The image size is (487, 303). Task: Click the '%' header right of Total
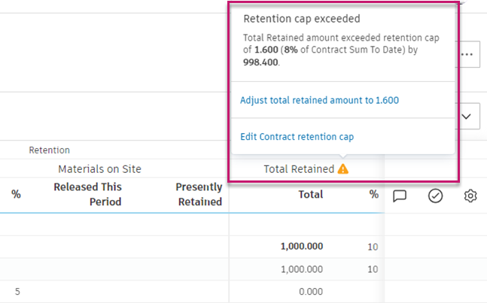point(373,194)
